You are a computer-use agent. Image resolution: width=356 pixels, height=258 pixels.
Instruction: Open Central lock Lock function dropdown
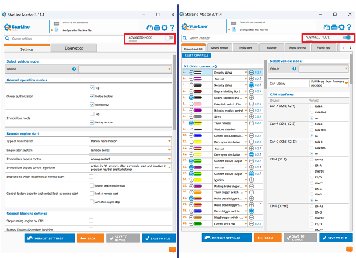point(230,224)
